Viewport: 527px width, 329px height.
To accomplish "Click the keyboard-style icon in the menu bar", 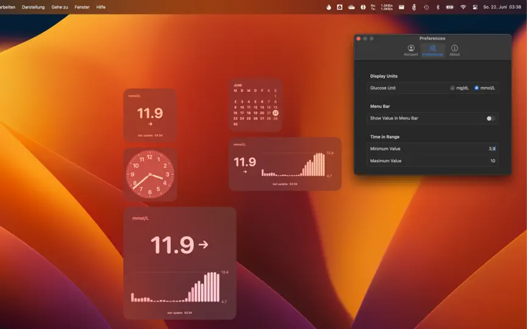I will tap(401, 7).
